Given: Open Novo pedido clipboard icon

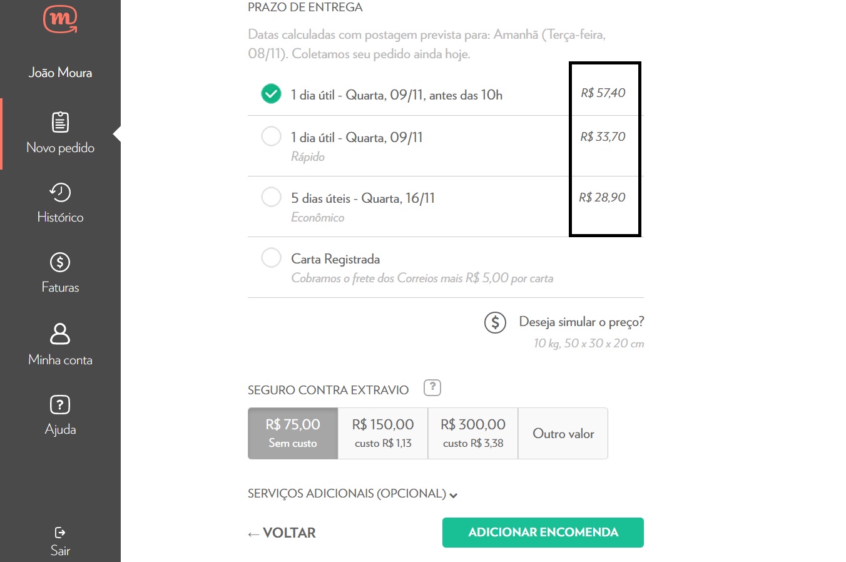Looking at the screenshot, I should [x=60, y=122].
